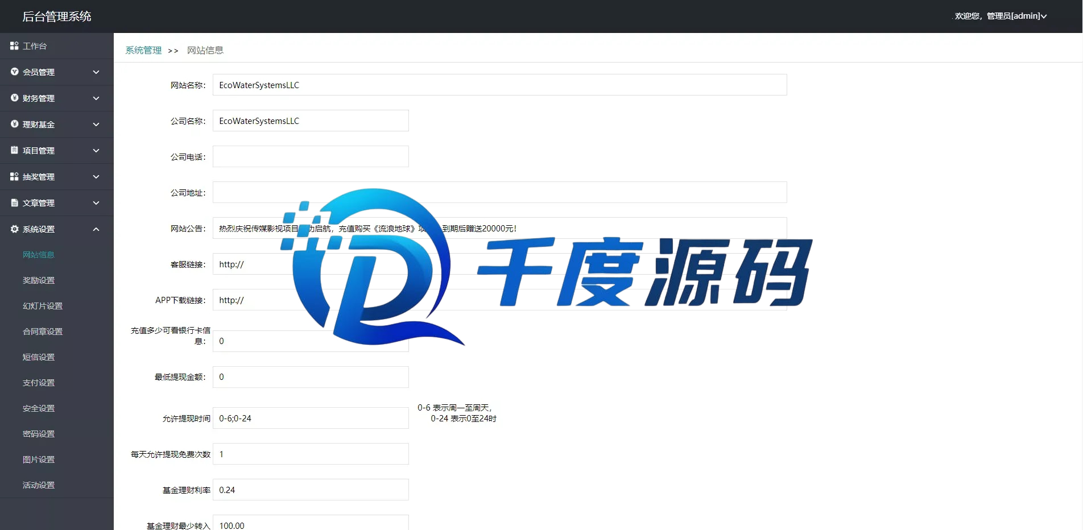Click the 每天允许提现免费次数 field

pyautogui.click(x=311, y=454)
